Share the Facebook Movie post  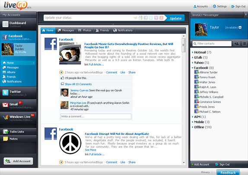(x=132, y=73)
